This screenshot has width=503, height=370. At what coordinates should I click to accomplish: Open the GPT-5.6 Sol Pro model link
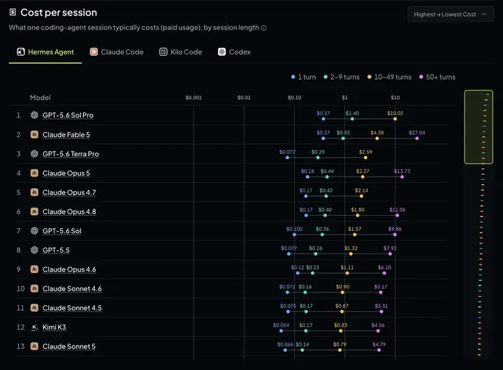click(x=68, y=115)
